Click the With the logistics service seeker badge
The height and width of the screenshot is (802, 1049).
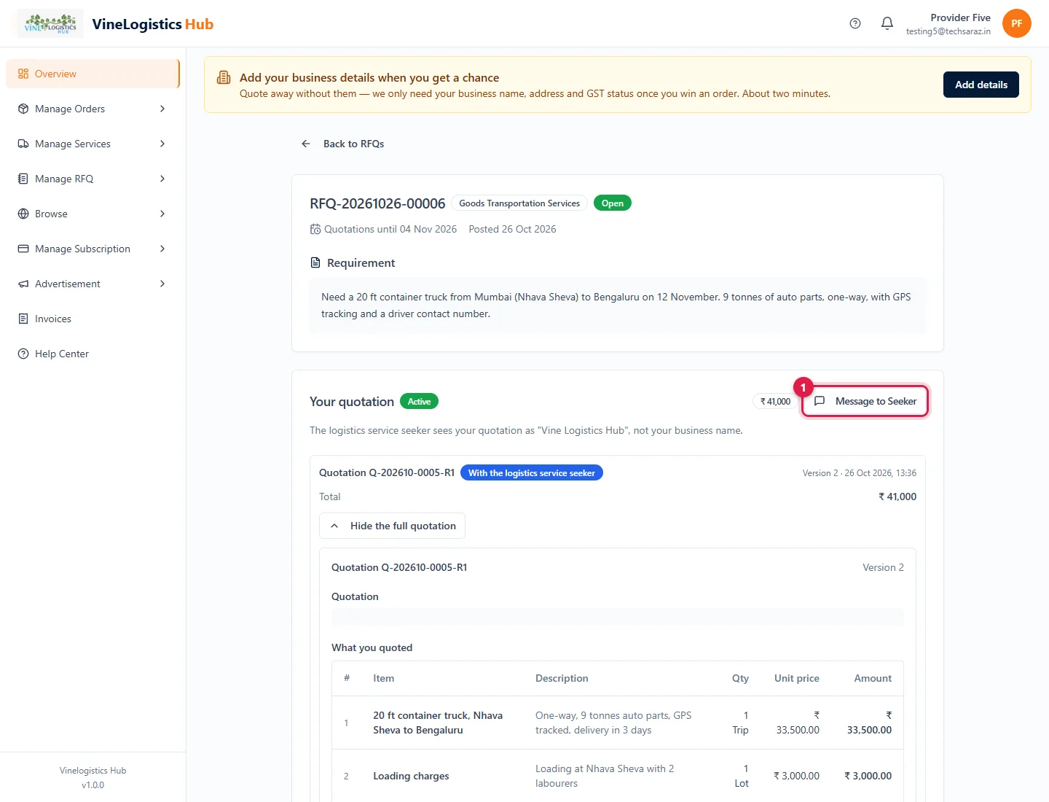(532, 472)
